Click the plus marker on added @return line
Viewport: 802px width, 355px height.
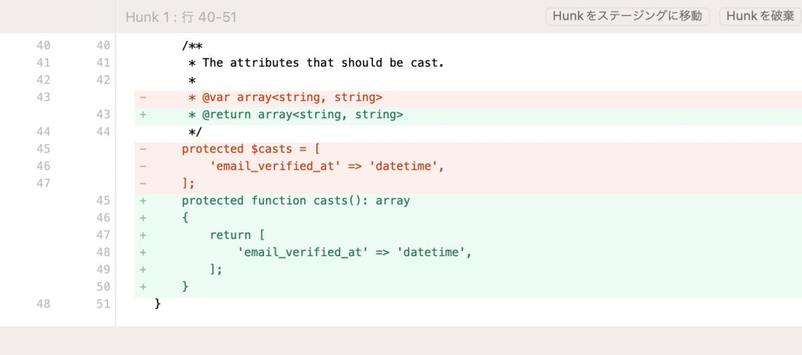tap(143, 115)
